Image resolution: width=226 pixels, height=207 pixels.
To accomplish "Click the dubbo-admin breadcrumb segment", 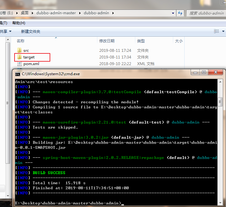I will 96,13.
